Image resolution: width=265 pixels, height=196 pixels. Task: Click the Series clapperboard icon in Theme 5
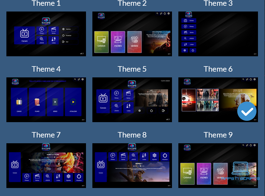129,95
